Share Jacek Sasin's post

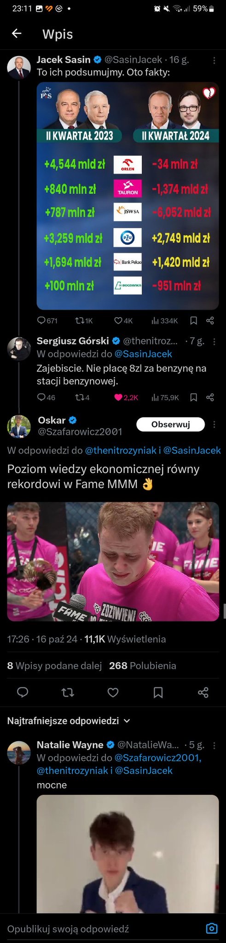click(x=210, y=320)
